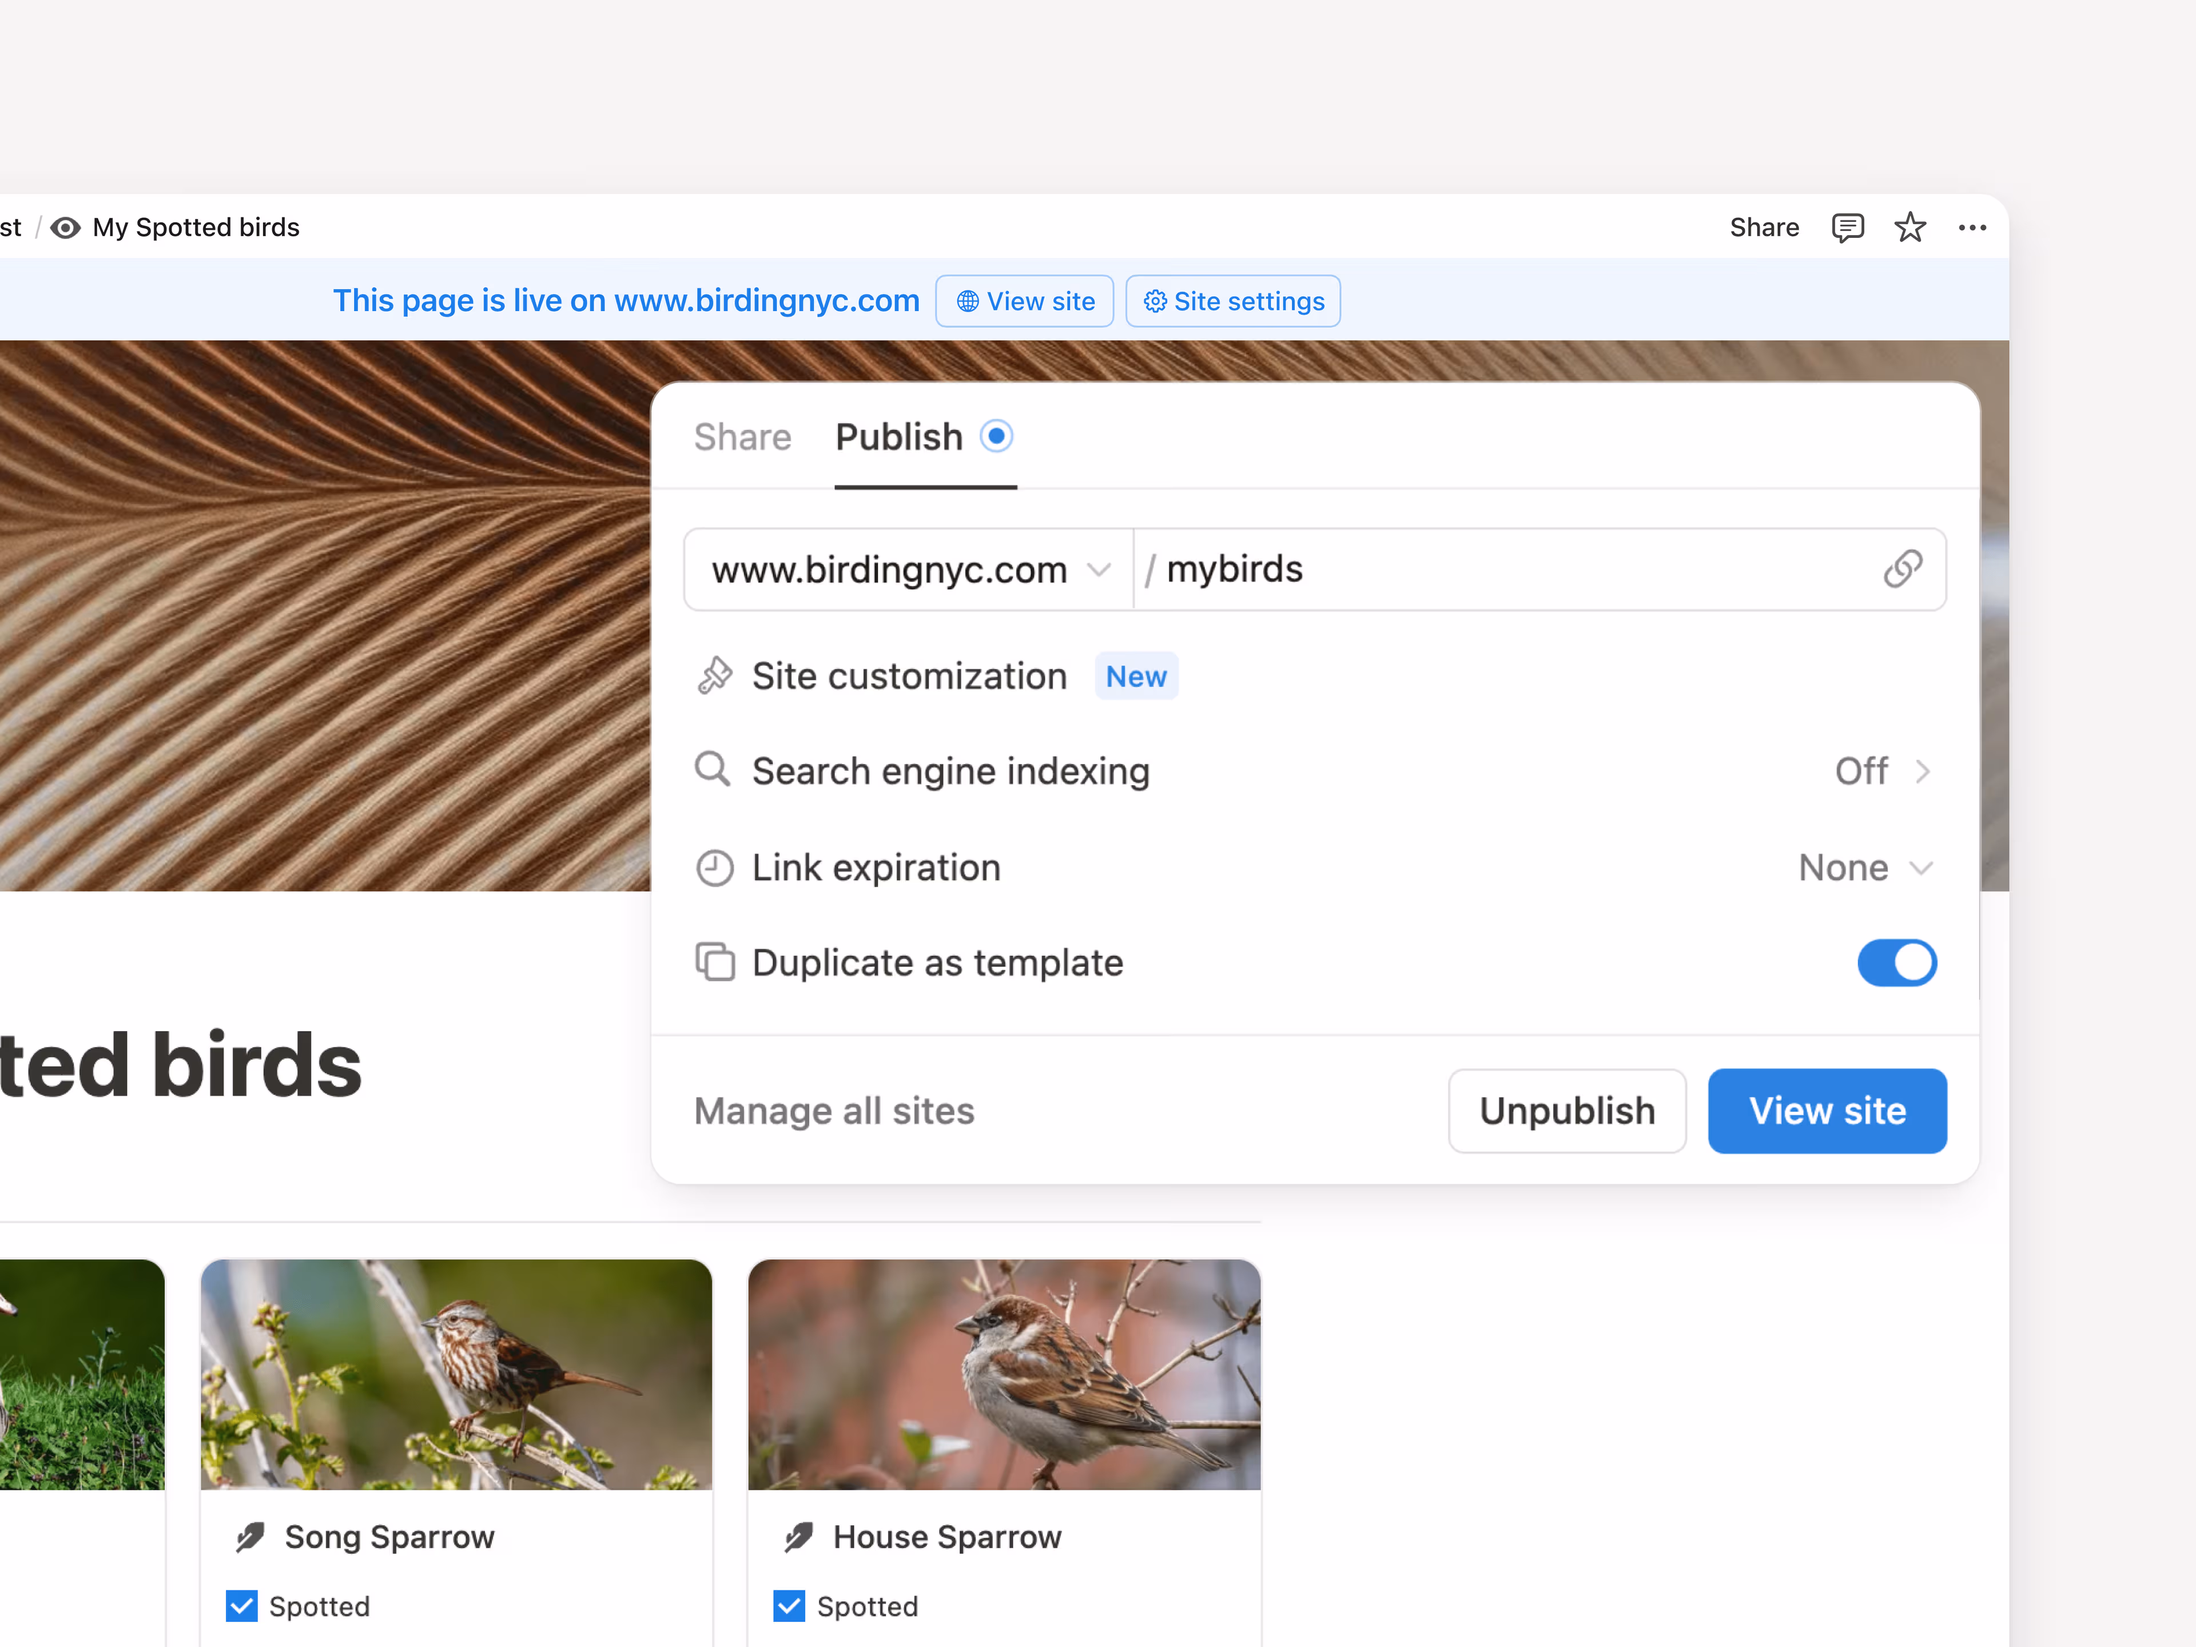Click the Search engine indexing magnifier icon
The image size is (2196, 1647).
pos(713,770)
